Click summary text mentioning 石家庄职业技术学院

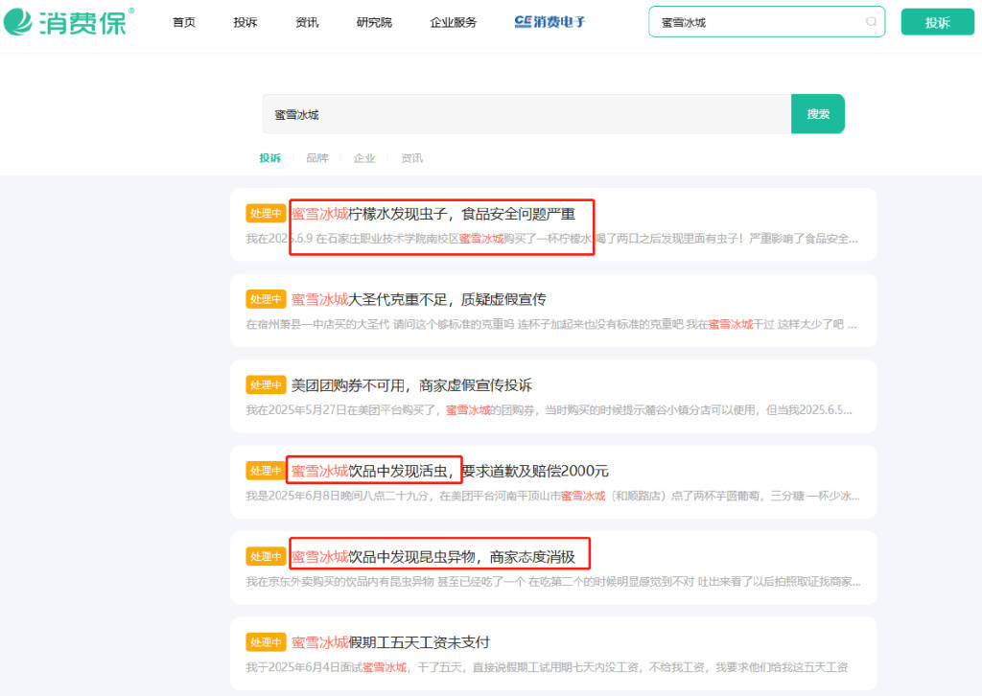point(551,239)
